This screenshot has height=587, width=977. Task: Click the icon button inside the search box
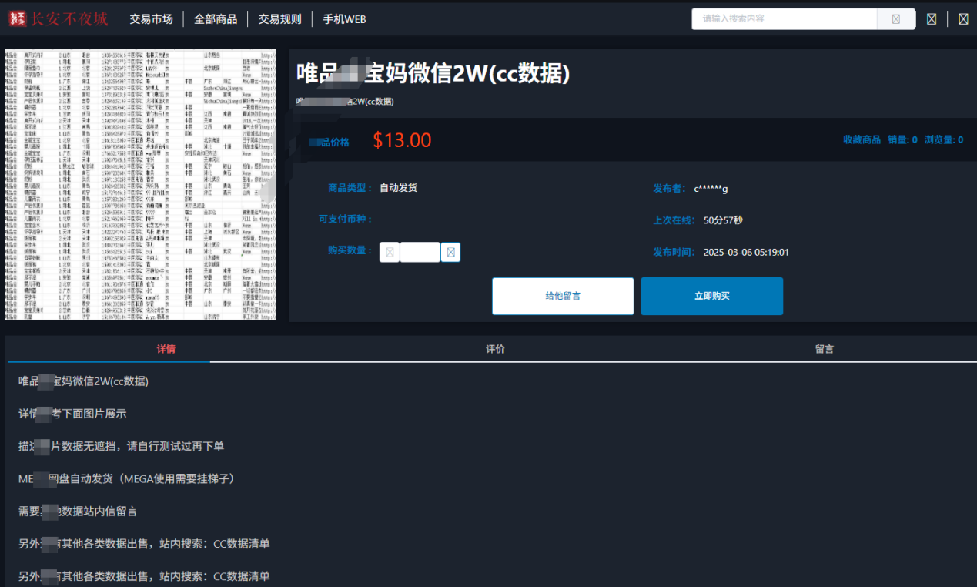(896, 19)
